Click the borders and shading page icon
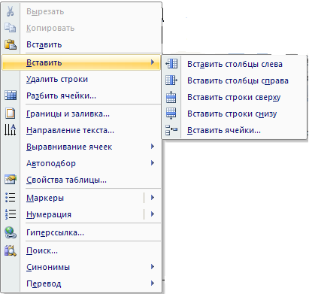309x294 pixels. tap(11, 114)
